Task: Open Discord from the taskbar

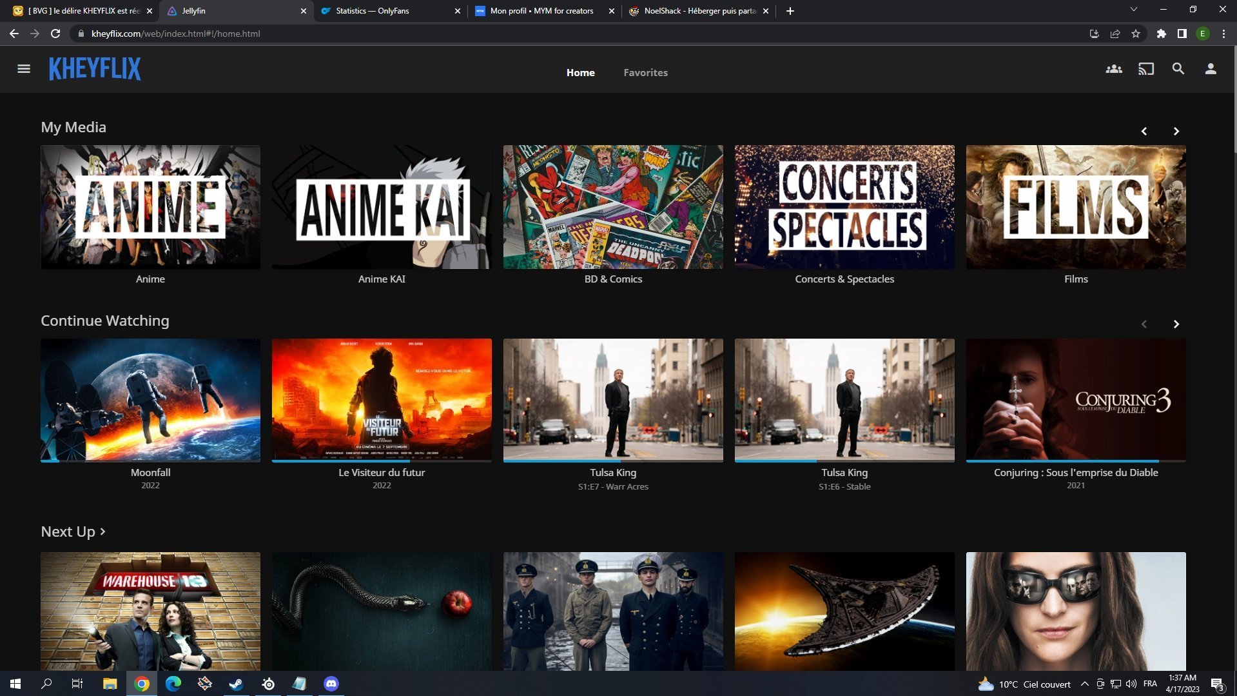Action: coord(331,684)
